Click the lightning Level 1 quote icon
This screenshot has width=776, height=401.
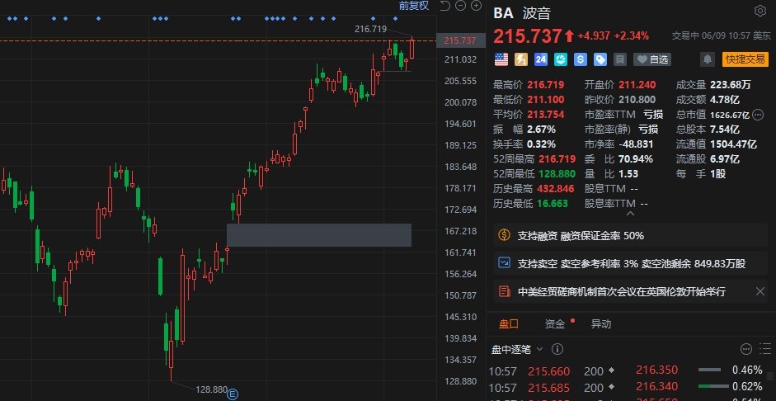pyautogui.click(x=521, y=60)
